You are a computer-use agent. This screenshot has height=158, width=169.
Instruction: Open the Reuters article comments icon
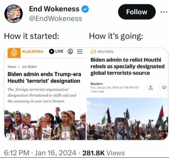point(164,88)
